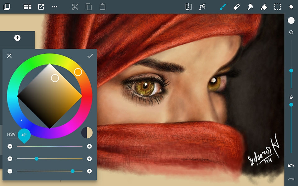
Task: Switch the HSV color model
Action: pos(11,134)
